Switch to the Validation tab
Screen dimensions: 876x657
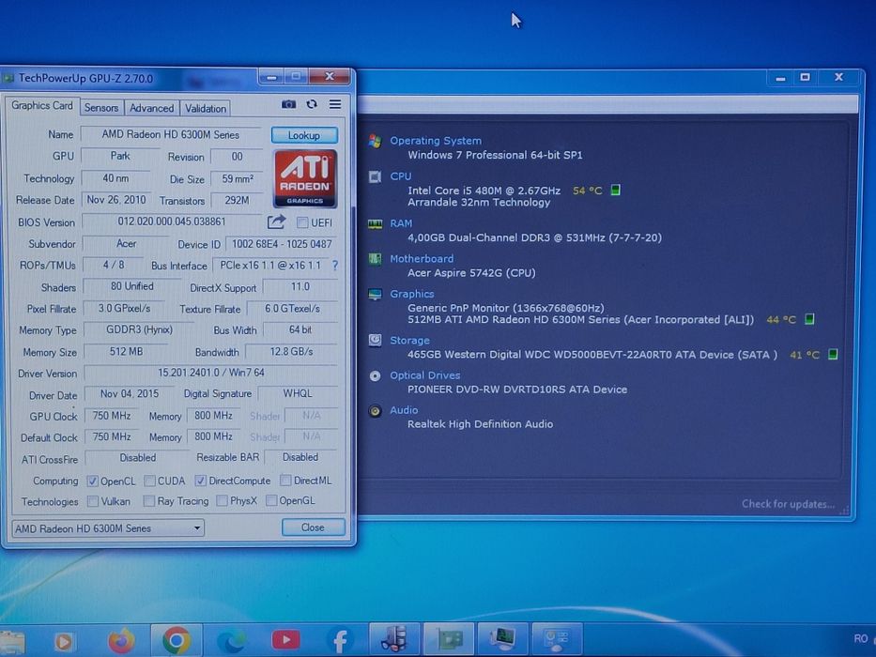tap(206, 108)
